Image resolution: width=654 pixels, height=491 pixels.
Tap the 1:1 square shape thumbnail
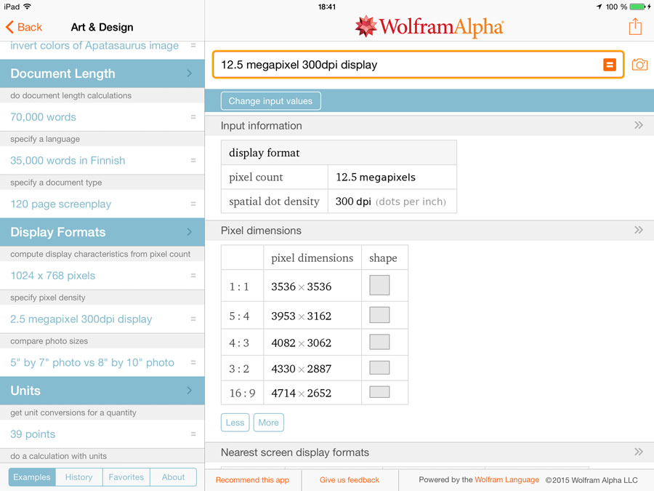pos(379,285)
